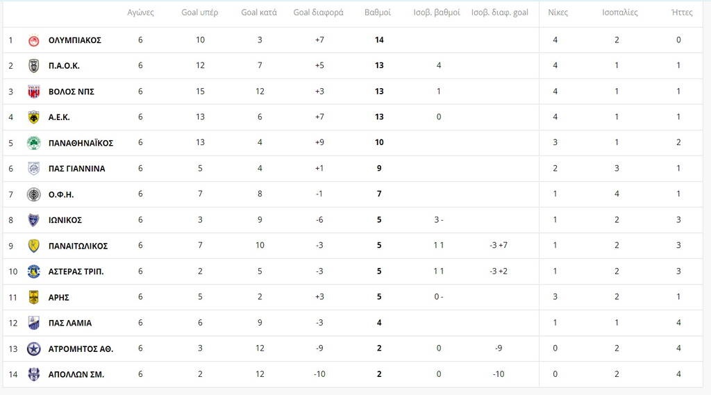
Task: Click the Atromitos blue star logo
Action: point(33,348)
